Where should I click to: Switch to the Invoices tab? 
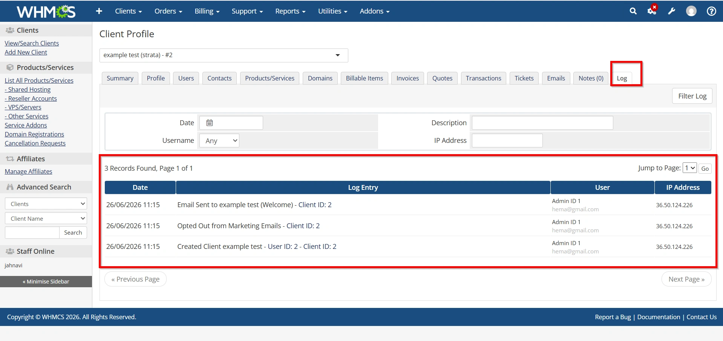point(407,78)
